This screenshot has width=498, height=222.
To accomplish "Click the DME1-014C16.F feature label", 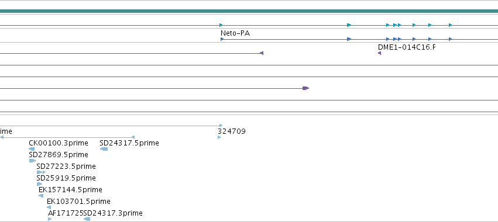I will [x=407, y=47].
